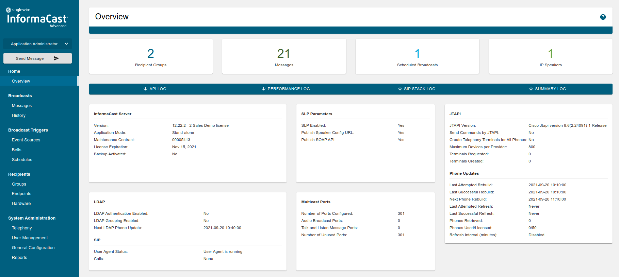
Task: Go to User Management
Action: click(x=30, y=238)
